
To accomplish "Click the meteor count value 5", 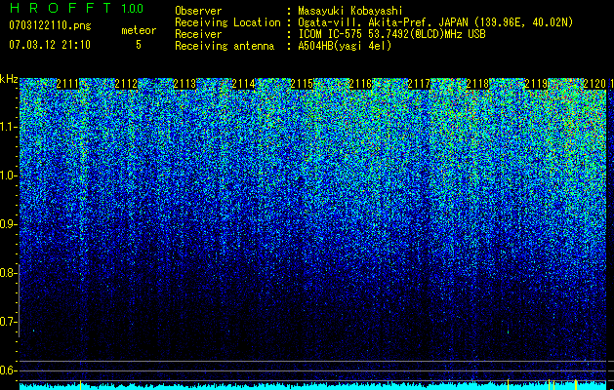I will click(x=139, y=45).
